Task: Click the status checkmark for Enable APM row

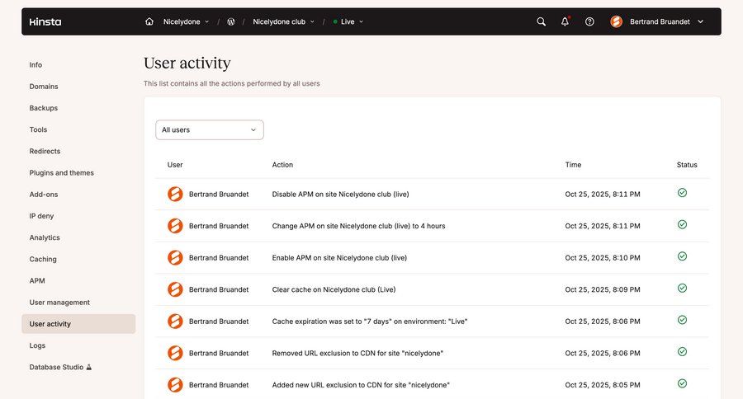Action: click(x=682, y=256)
